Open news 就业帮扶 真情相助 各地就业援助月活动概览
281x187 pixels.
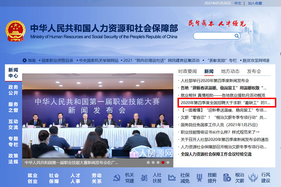point(223,95)
